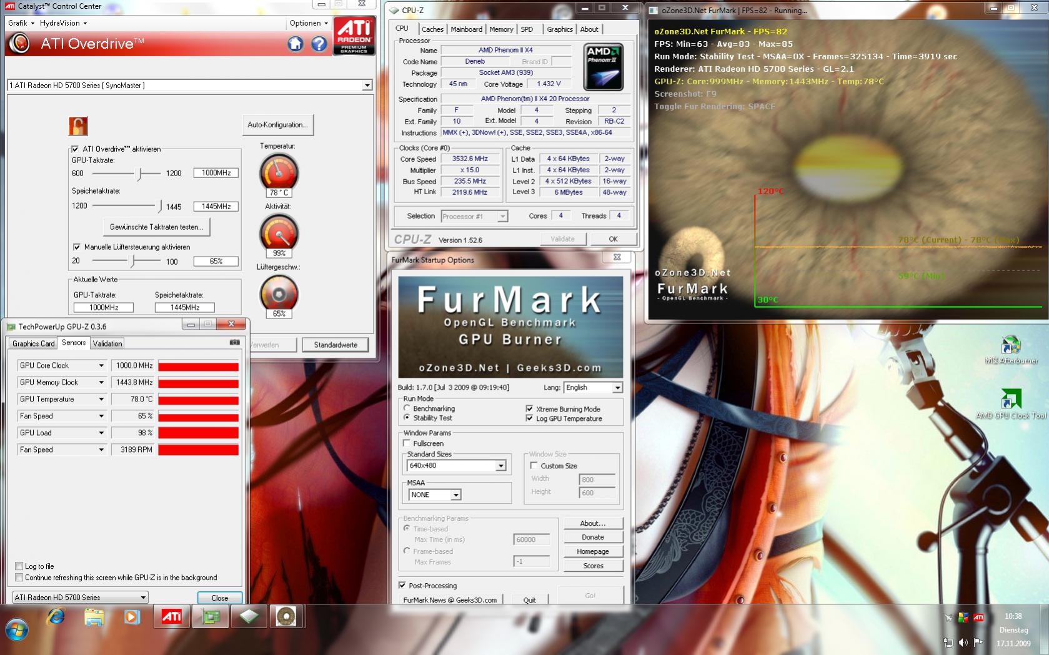Switch to GPU-Z graphics card taskbar button
1049x655 pixels.
click(211, 617)
